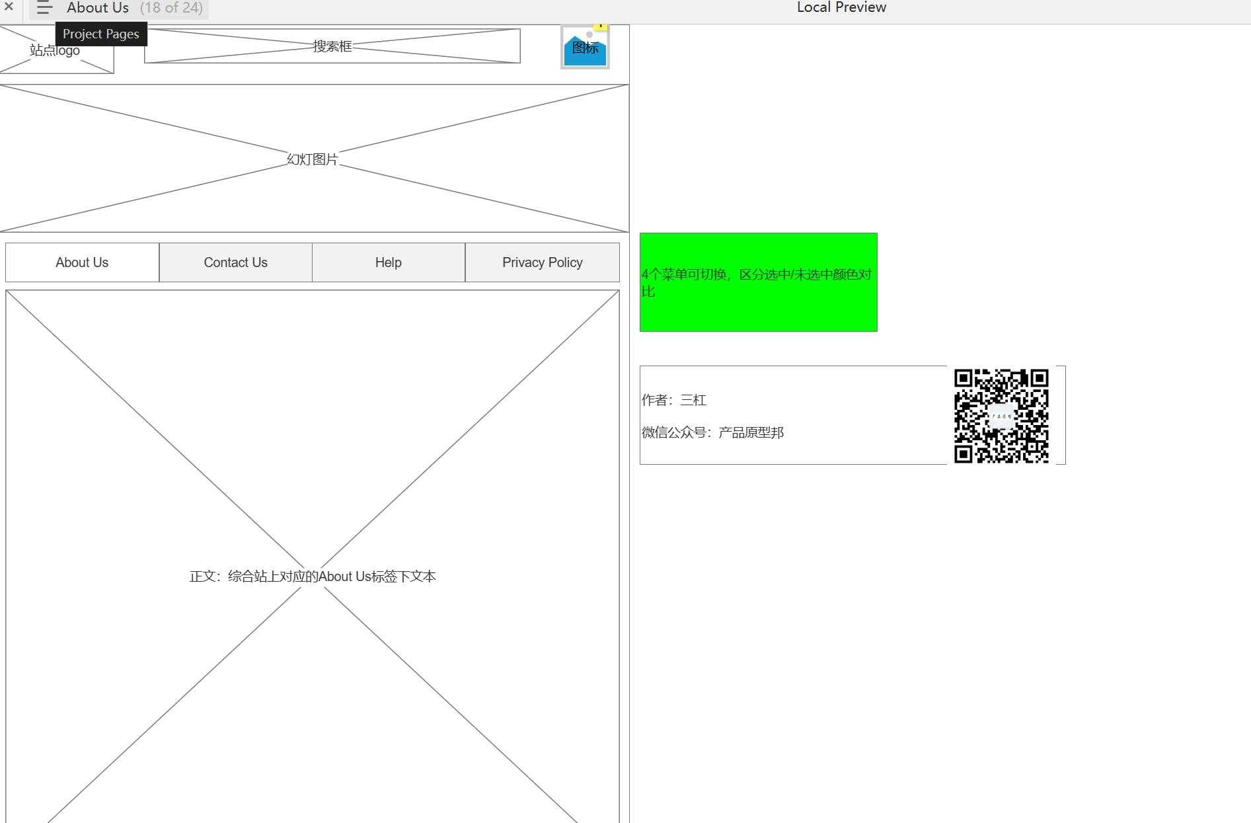This screenshot has width=1251, height=823.
Task: Click the green annotation note box
Action: [x=758, y=282]
